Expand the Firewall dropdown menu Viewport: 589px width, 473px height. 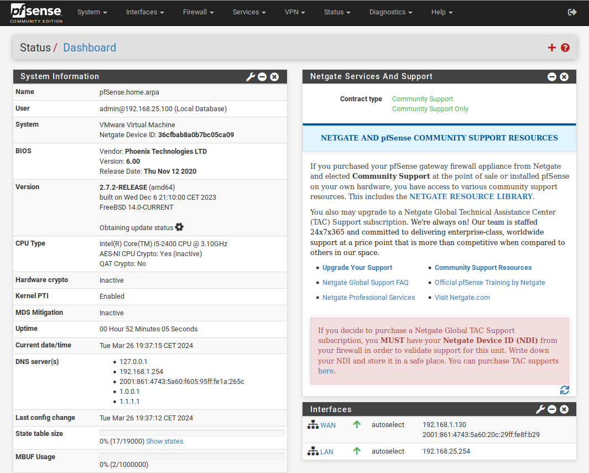tap(198, 12)
